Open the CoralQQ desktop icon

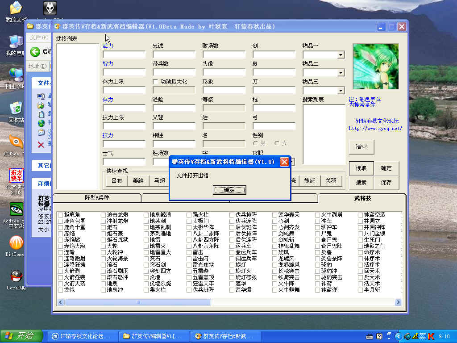click(x=16, y=278)
